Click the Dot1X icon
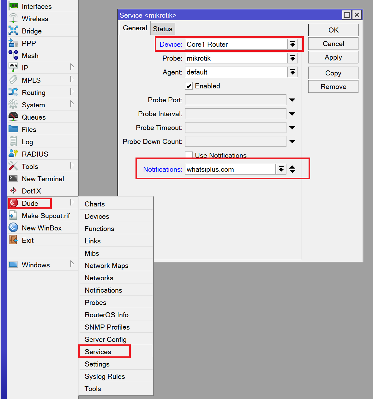Screen dimensions: 373x399 click(13, 191)
